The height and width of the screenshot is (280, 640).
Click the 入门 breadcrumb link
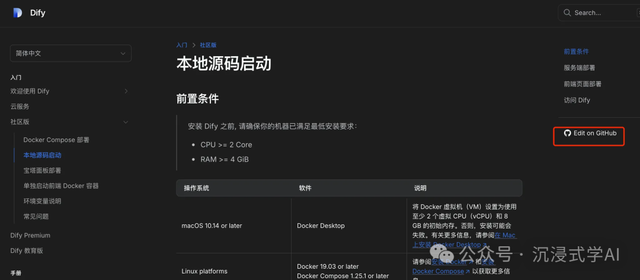(x=182, y=45)
